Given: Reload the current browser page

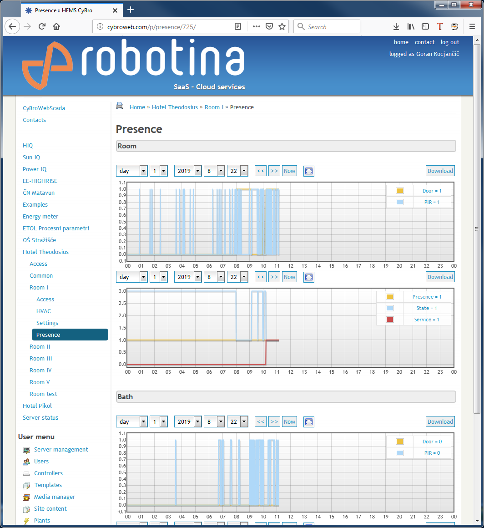Looking at the screenshot, I should click(42, 26).
